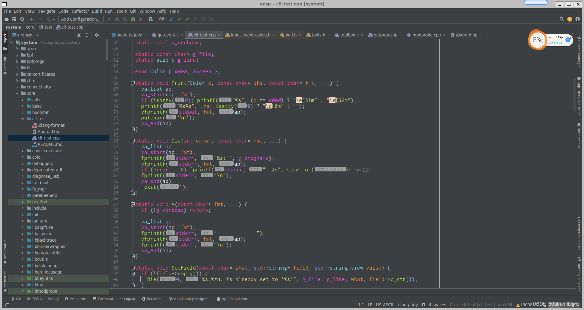Click the Sync/Reload toolbar icon
The image size is (584, 310).
point(22,19)
